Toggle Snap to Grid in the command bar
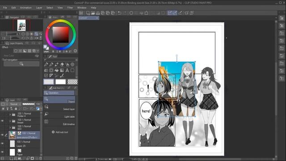The image size is (286, 161). (180, 13)
